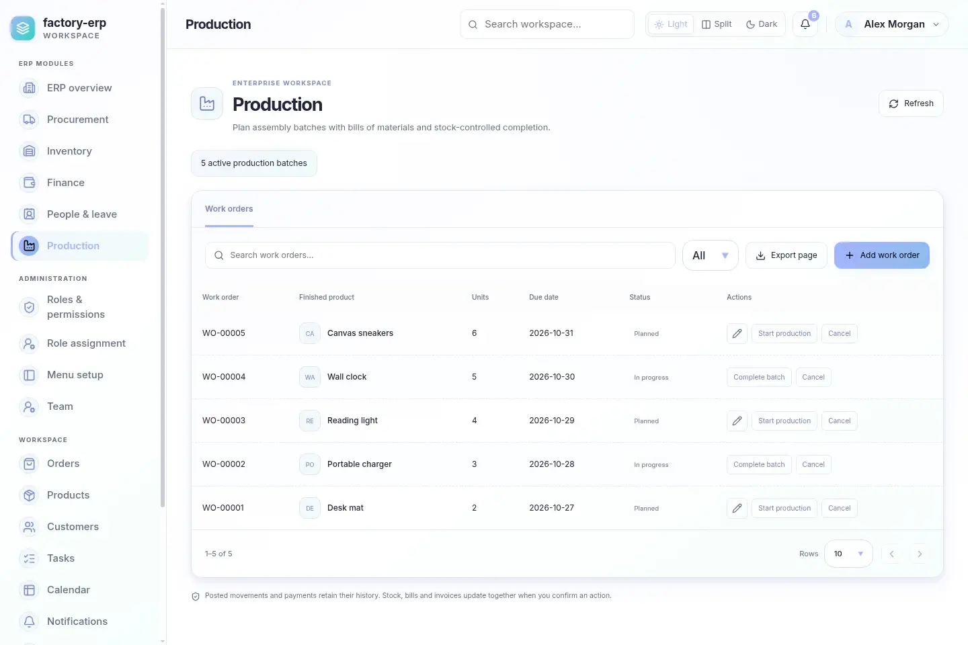Complete batch for Wall clock order

point(759,377)
